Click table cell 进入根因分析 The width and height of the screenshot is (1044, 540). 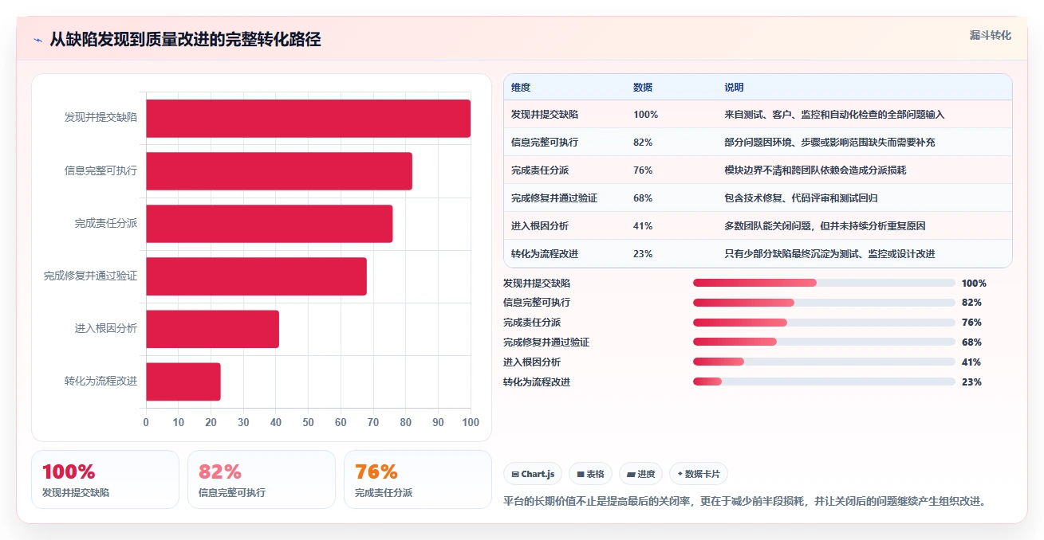(x=540, y=226)
